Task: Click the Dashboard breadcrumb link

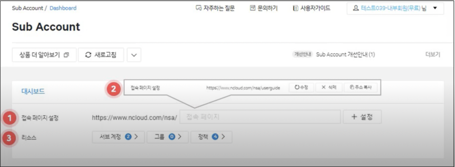Action: coord(63,8)
